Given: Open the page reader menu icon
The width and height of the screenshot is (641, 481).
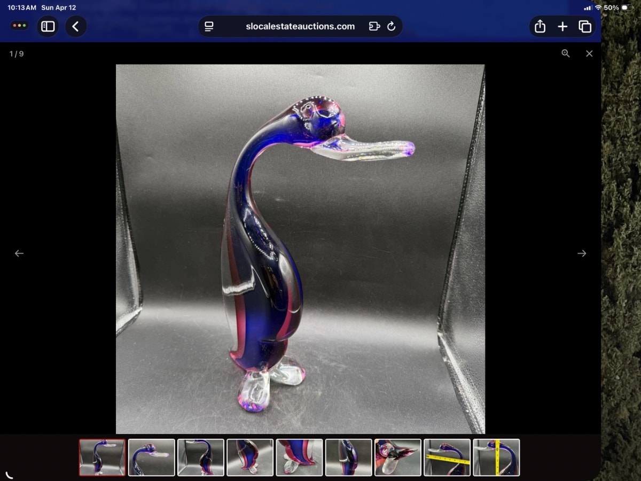Looking at the screenshot, I should point(209,26).
